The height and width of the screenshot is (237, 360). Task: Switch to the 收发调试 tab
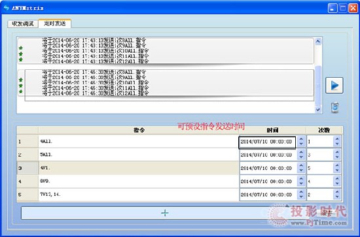pos(23,24)
